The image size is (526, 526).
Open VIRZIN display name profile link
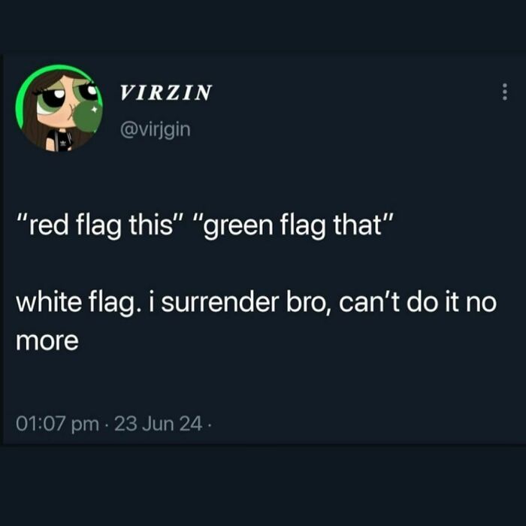coord(166,92)
